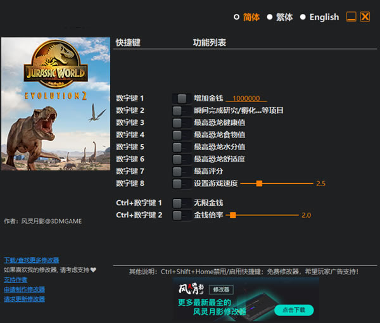Enable 瞬间完成研究/孵化 toggle
The width and height of the screenshot is (380, 323).
point(182,110)
